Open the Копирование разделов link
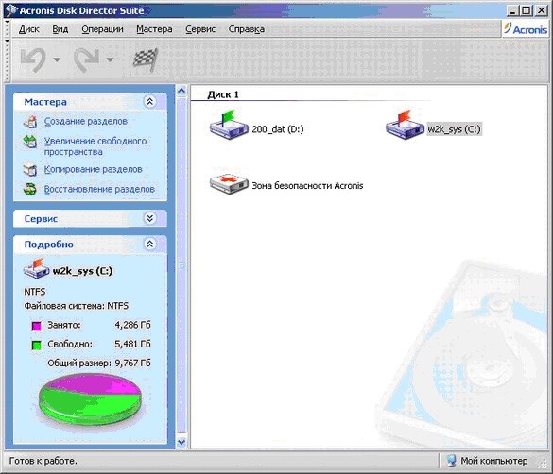This screenshot has height=474, width=553. click(x=93, y=169)
